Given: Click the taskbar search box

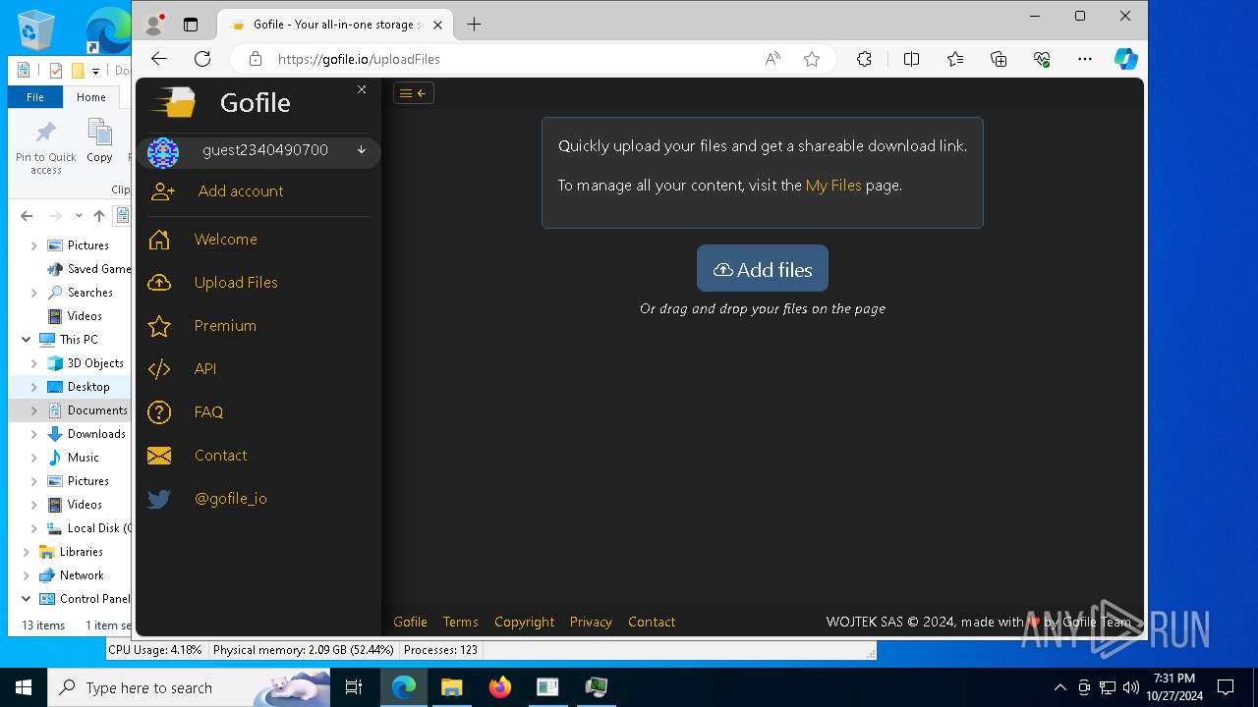Looking at the screenshot, I should pyautogui.click(x=189, y=687).
